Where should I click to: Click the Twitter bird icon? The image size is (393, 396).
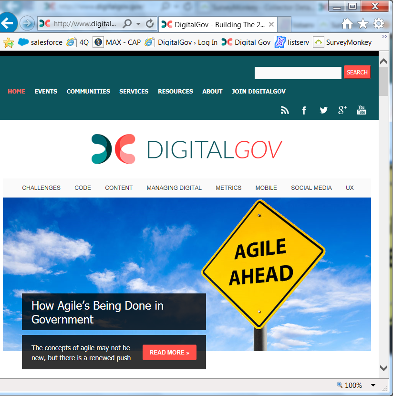tap(323, 110)
